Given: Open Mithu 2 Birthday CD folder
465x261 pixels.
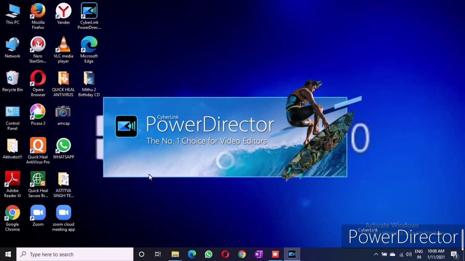Looking at the screenshot, I should point(89,84).
